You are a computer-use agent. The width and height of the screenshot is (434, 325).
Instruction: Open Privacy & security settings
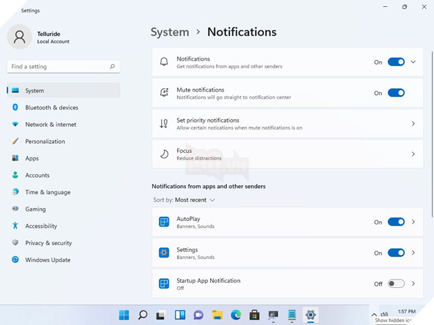(x=63, y=243)
